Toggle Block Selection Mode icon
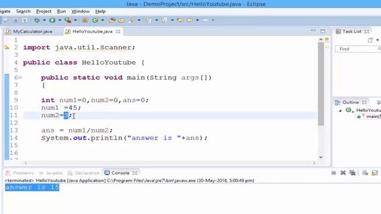Viewport: 381px width, 214px height. click(x=15, y=21)
